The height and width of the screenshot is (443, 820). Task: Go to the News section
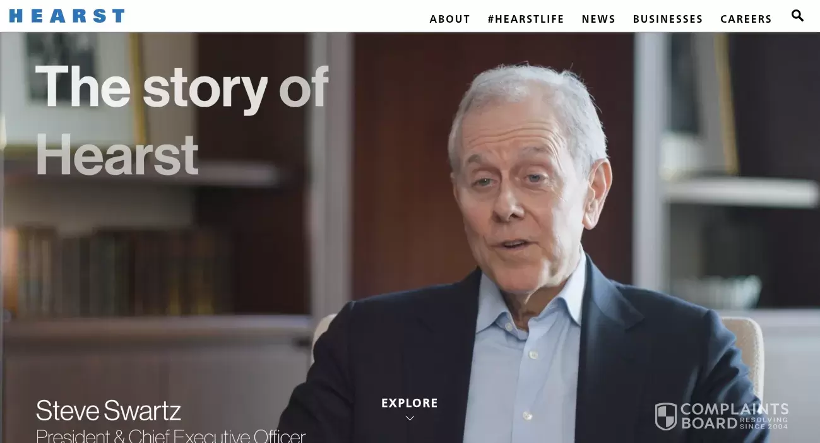(x=598, y=19)
